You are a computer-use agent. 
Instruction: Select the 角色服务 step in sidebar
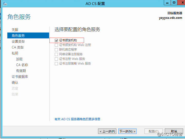click(28, 36)
